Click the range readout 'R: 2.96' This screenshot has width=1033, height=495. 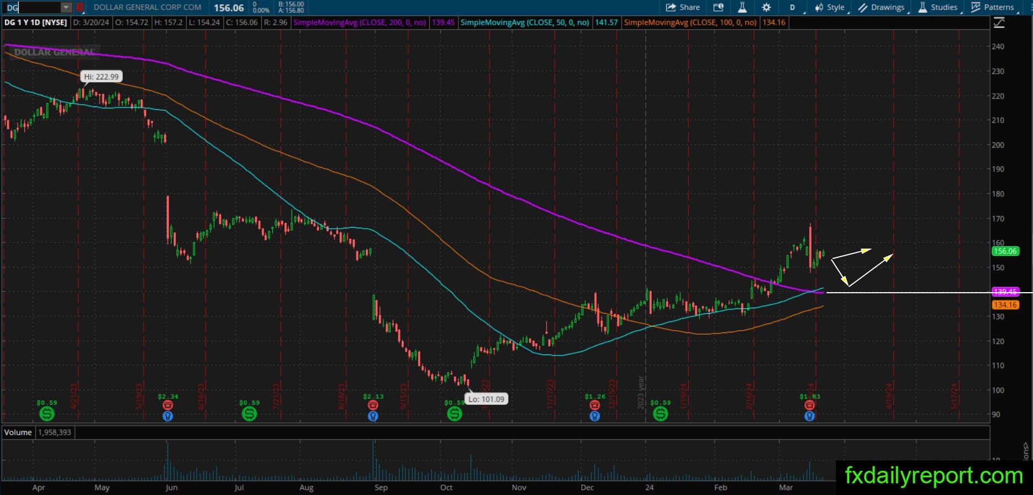[x=275, y=23]
